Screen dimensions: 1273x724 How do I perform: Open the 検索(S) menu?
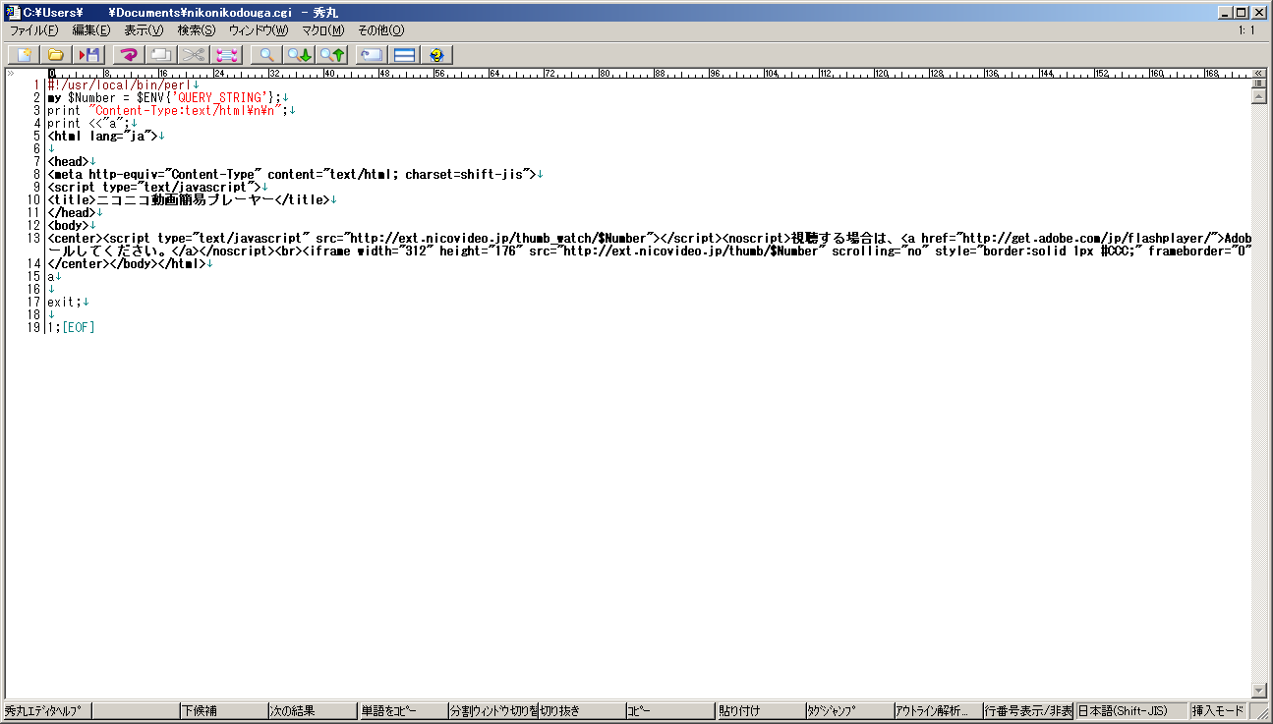click(197, 30)
